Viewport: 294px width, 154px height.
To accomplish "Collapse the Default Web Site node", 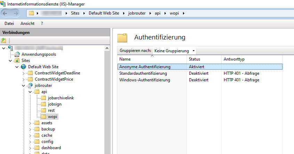I will coord(17,67).
